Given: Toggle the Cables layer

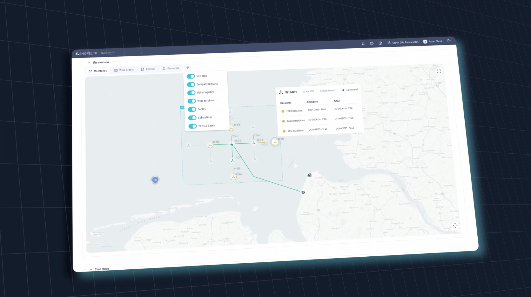Looking at the screenshot, I should pos(192,109).
